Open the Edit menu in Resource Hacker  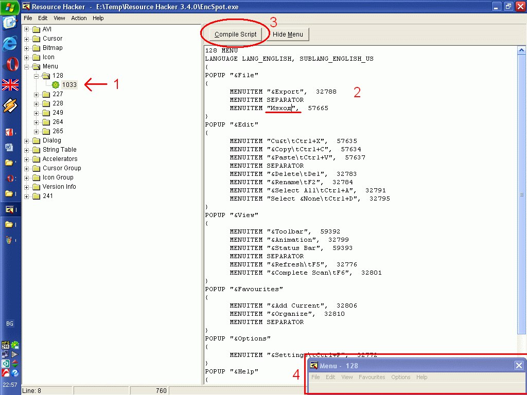[43, 18]
